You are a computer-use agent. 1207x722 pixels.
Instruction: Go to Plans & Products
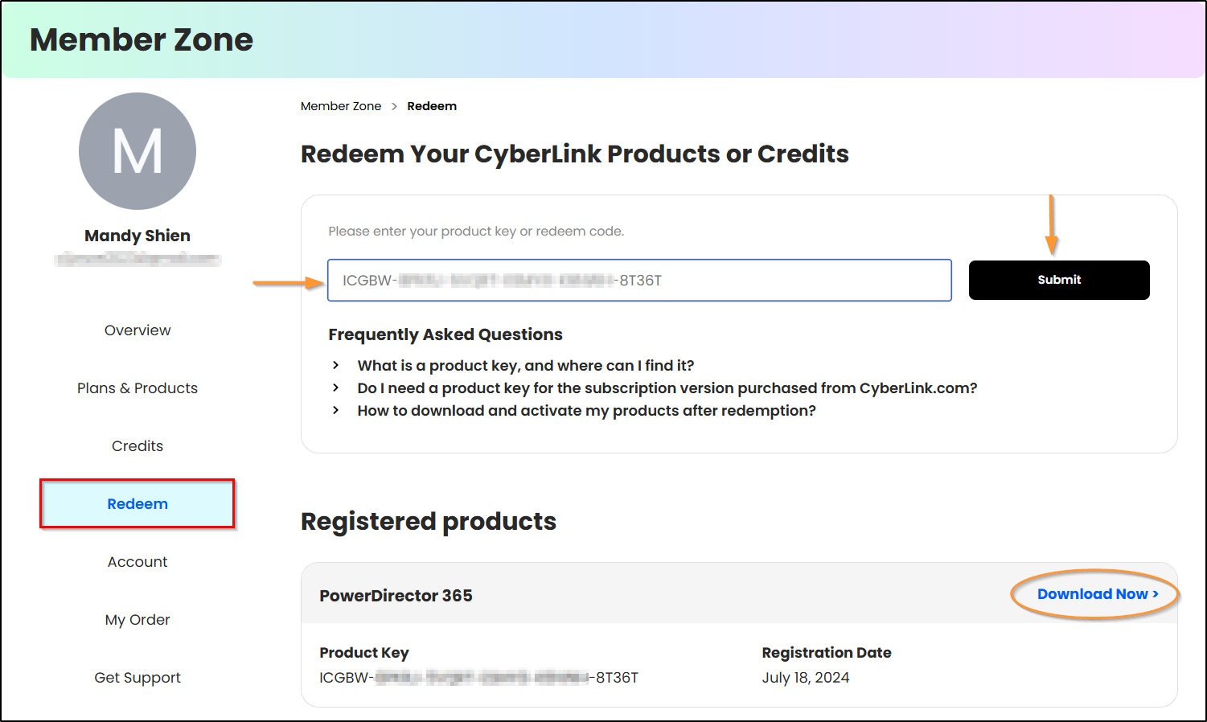tap(138, 388)
